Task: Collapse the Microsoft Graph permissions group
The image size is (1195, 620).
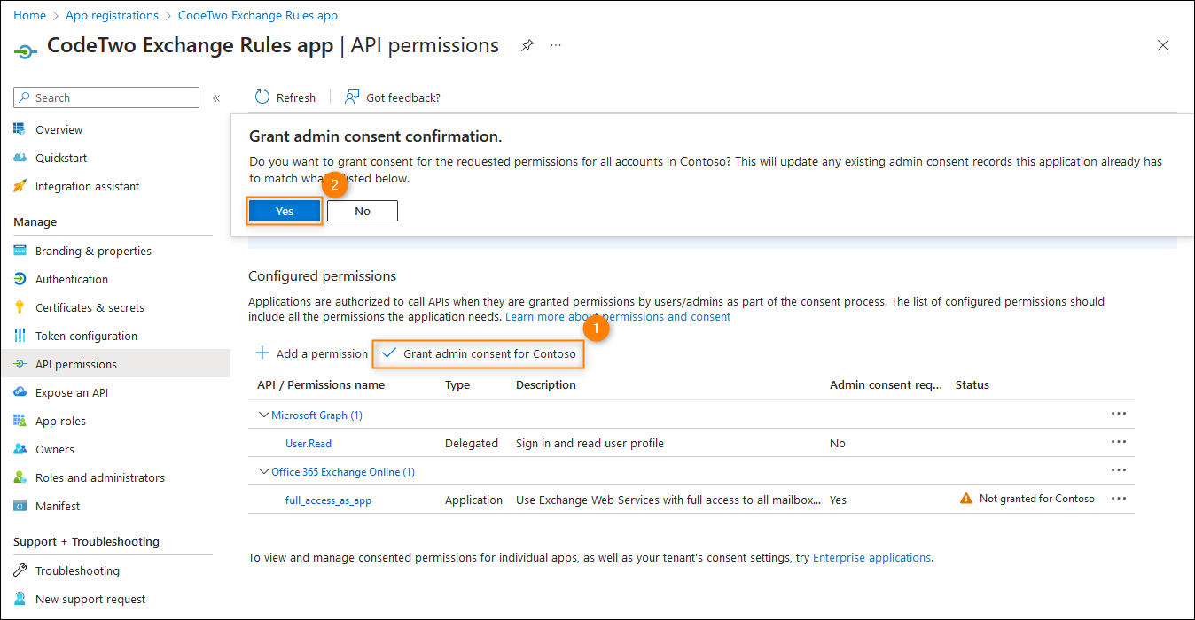Action: (263, 415)
